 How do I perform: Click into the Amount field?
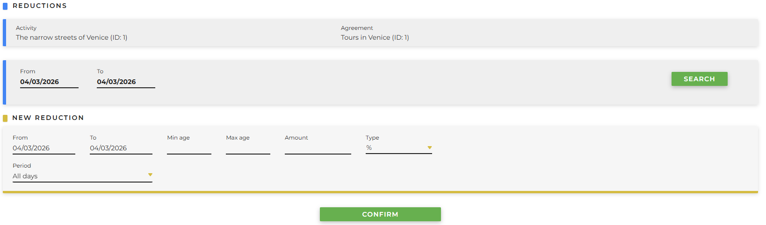pyautogui.click(x=318, y=148)
